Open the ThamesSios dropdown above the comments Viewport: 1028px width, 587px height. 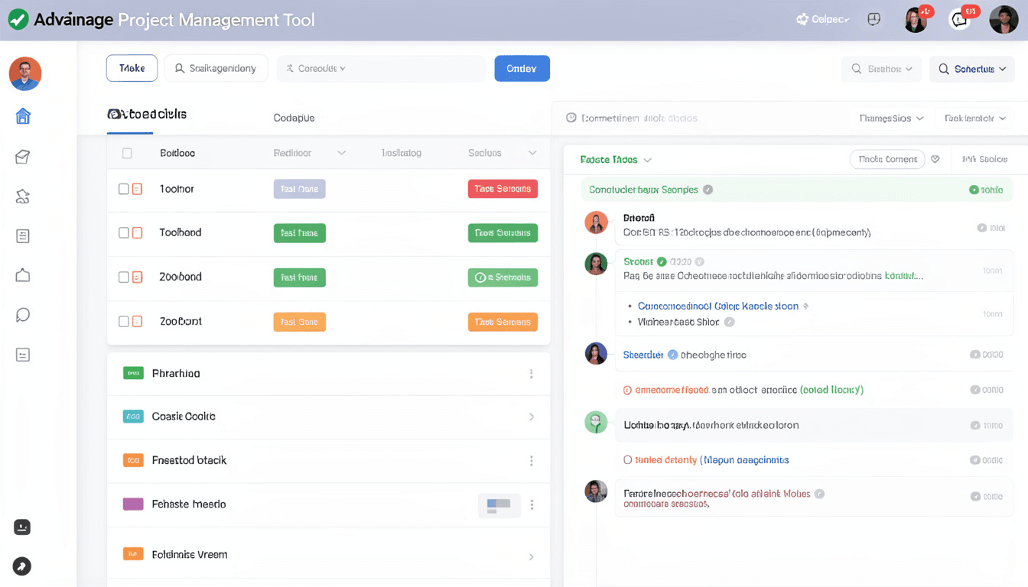tap(891, 118)
